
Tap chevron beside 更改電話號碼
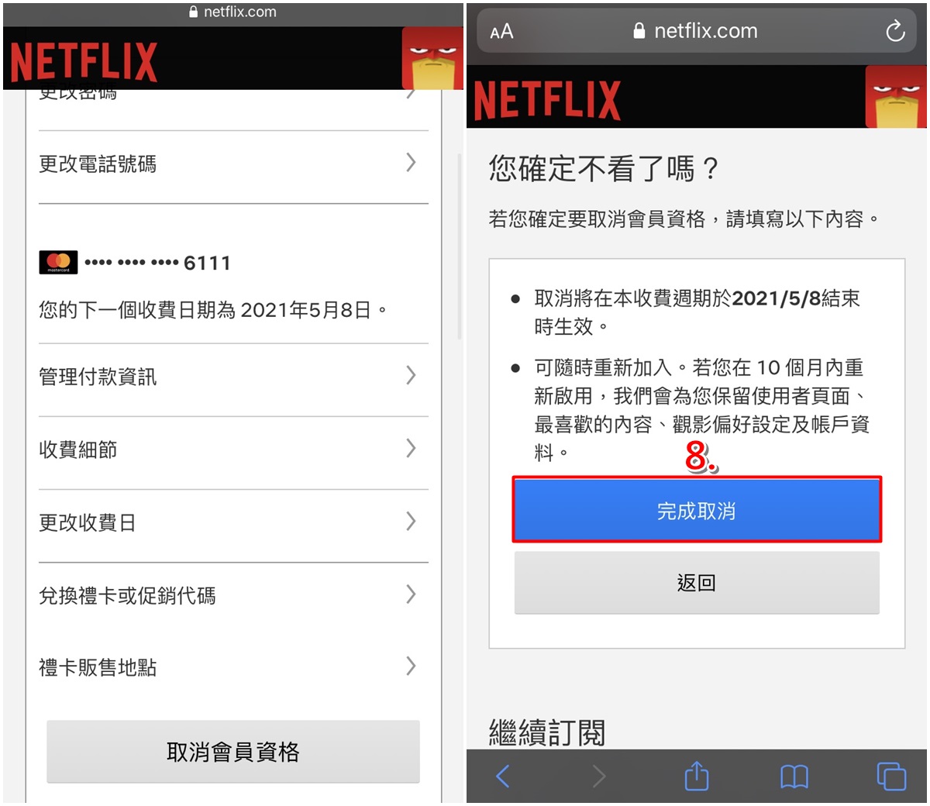click(411, 163)
